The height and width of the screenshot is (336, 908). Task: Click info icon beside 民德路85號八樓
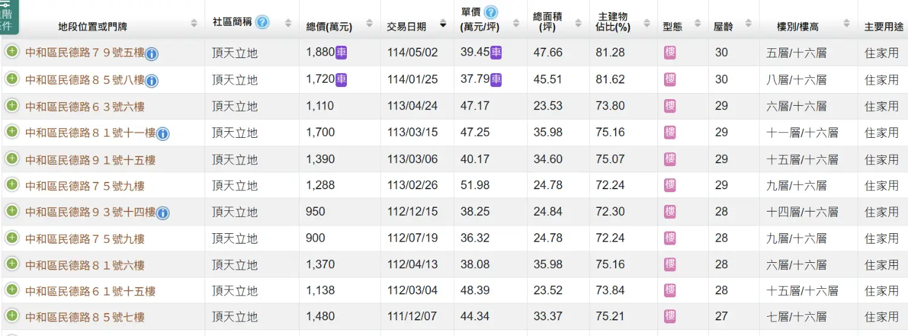[151, 81]
